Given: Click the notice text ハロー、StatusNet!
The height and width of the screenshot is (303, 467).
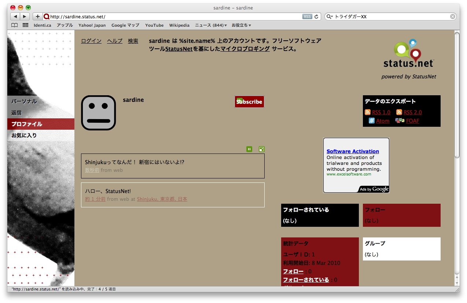Looking at the screenshot, I should [x=108, y=191].
